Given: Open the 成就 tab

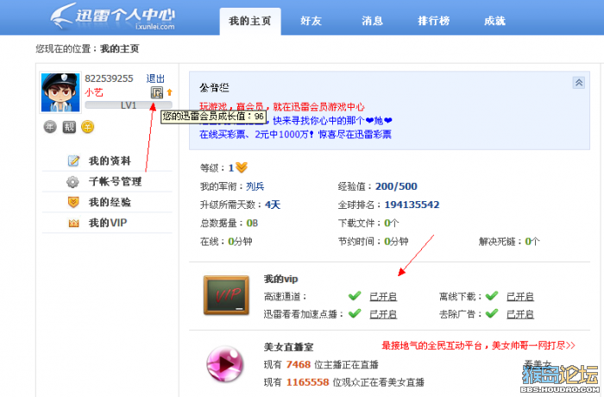Looking at the screenshot, I should (x=494, y=21).
